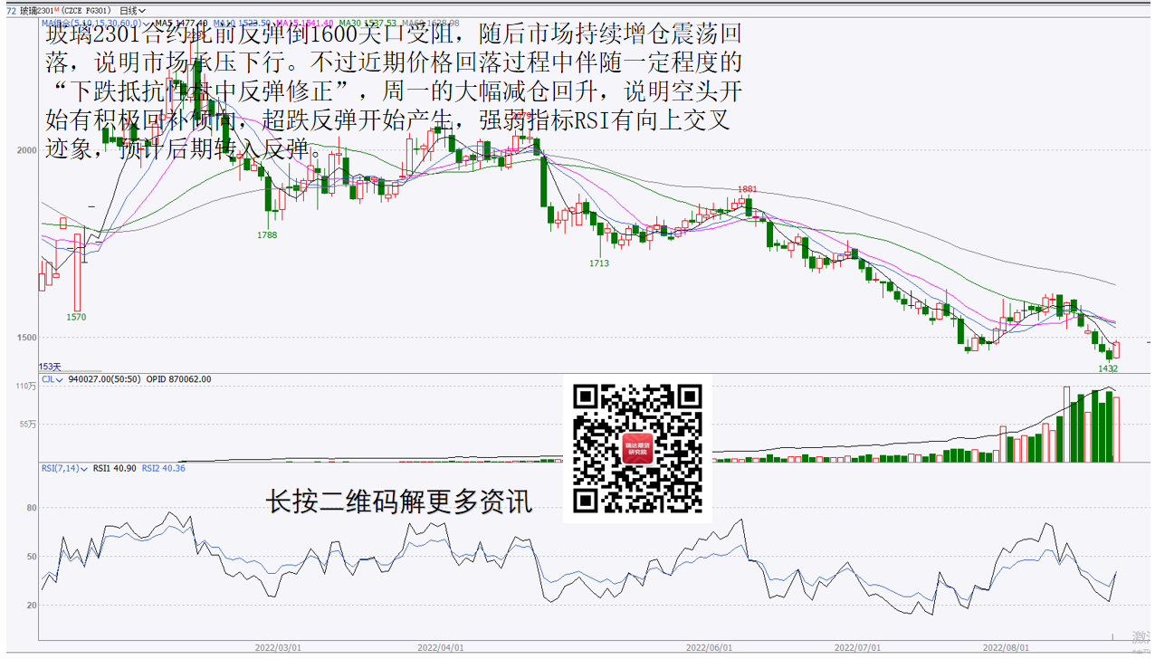Select the MA5 moving average label
Screen dimensions: 1155x659
click(179, 24)
